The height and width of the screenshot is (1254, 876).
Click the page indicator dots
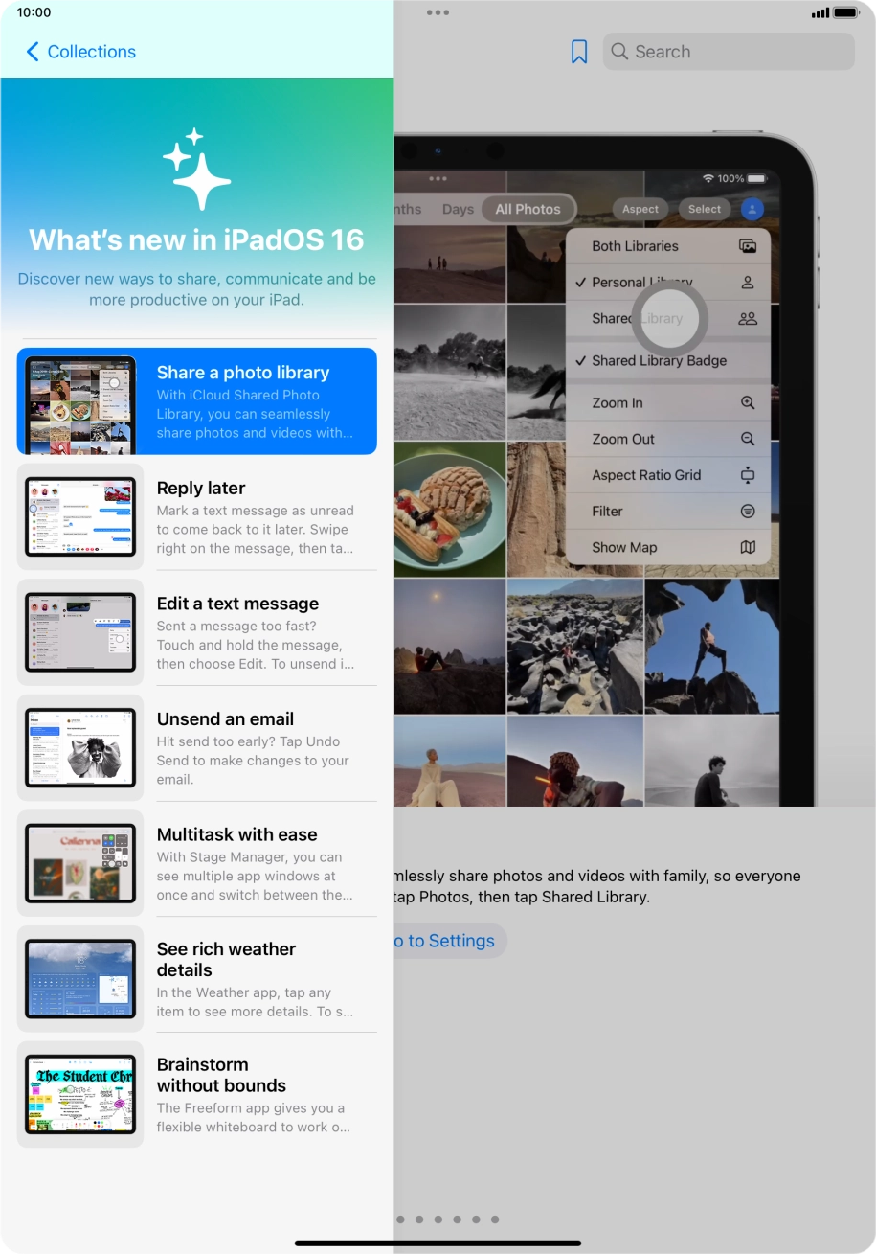tap(448, 1220)
